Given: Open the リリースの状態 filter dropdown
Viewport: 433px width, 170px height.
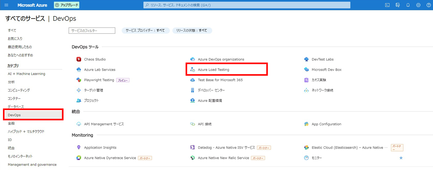Looking at the screenshot, I should (x=192, y=31).
